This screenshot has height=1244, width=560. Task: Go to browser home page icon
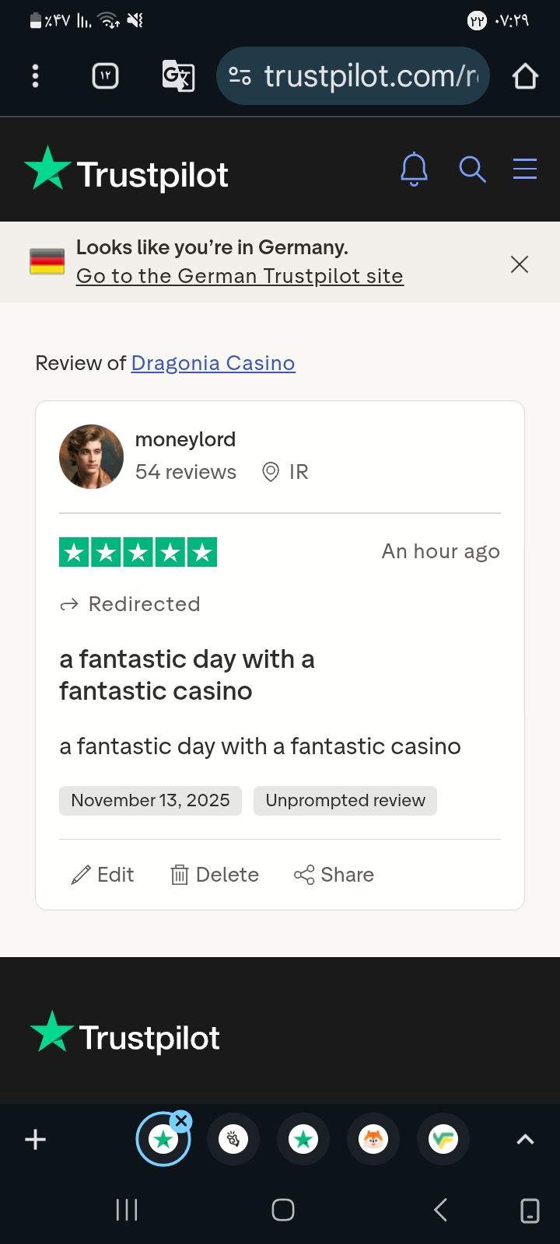(525, 76)
